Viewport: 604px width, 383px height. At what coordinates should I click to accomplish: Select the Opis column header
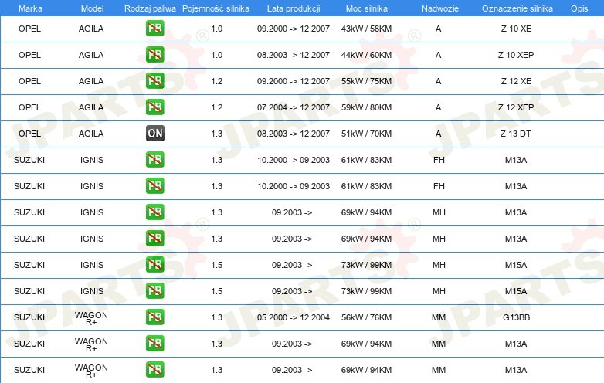579,8
